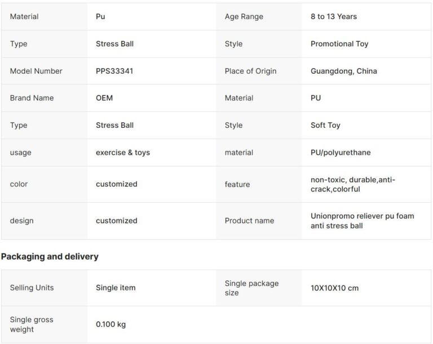Viewport: 433px width, 344px height.
Task: Click the 'Selling Units' label
Action: click(x=32, y=288)
